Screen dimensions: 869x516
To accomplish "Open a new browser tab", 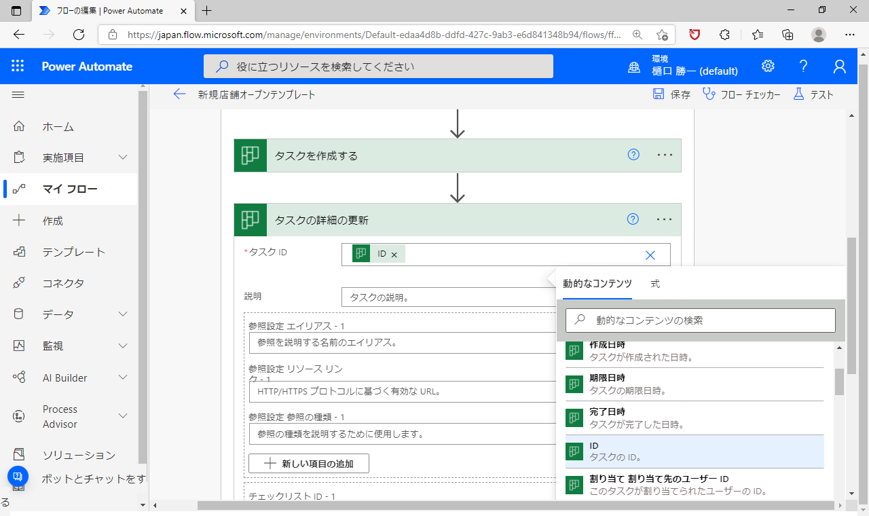I will click(x=207, y=11).
